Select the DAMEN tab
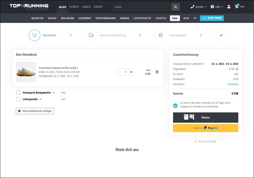254x178 pixels. [x=86, y=7]
